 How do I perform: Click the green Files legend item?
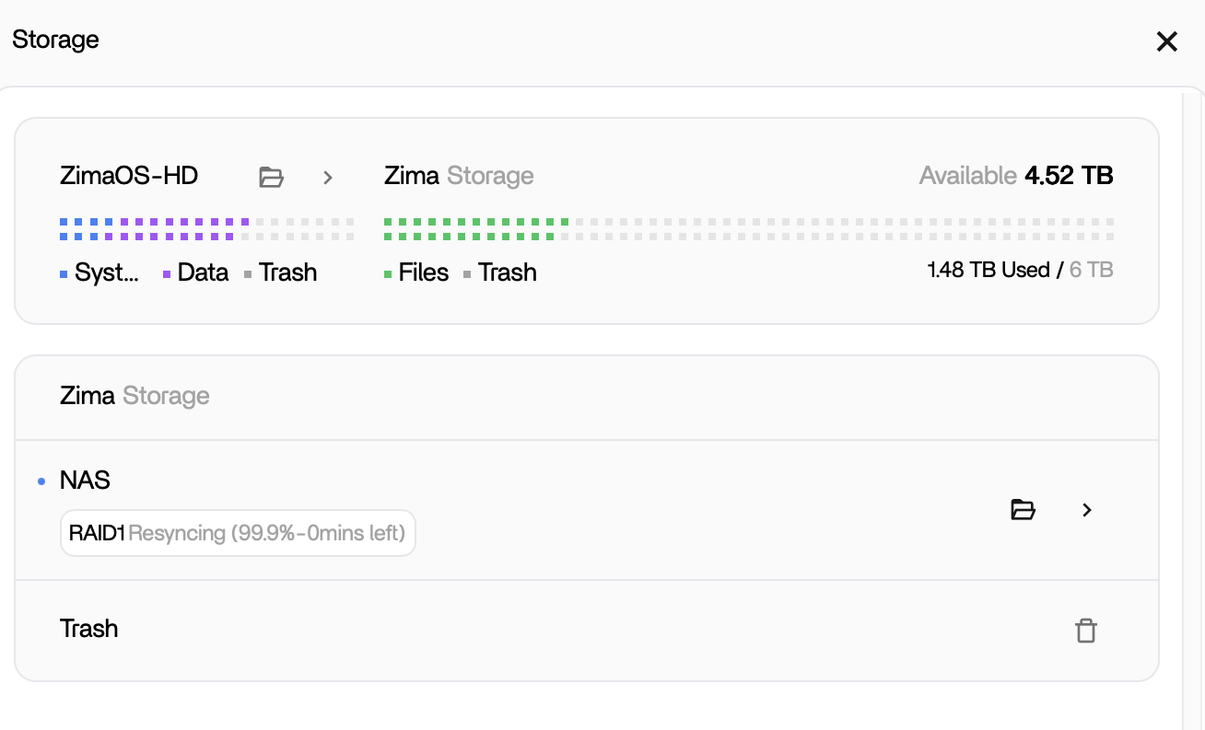coord(416,272)
